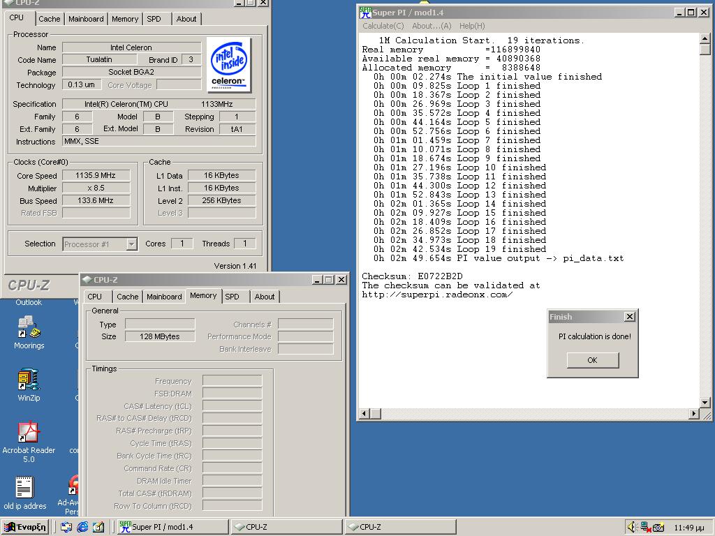Click the taskbar clock showing 11:49 μμ
This screenshot has height=536, width=715.
689,528
